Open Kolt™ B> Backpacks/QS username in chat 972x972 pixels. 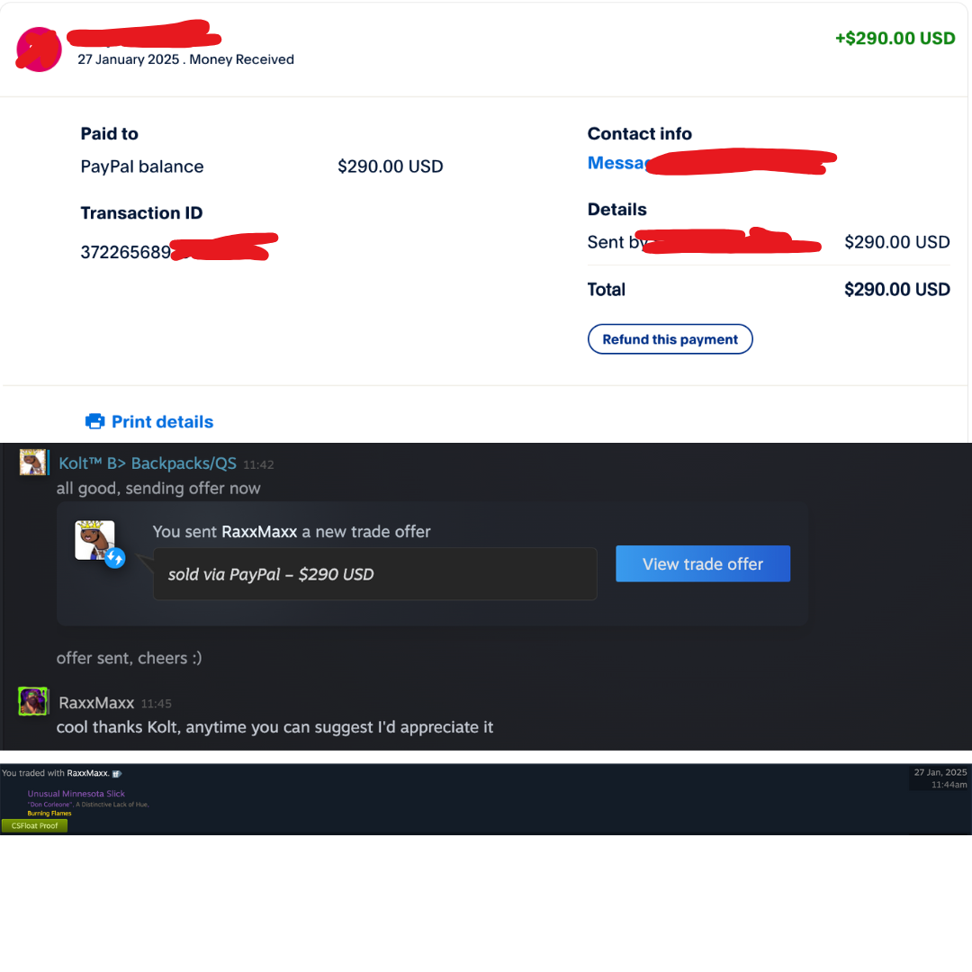pyautogui.click(x=148, y=463)
